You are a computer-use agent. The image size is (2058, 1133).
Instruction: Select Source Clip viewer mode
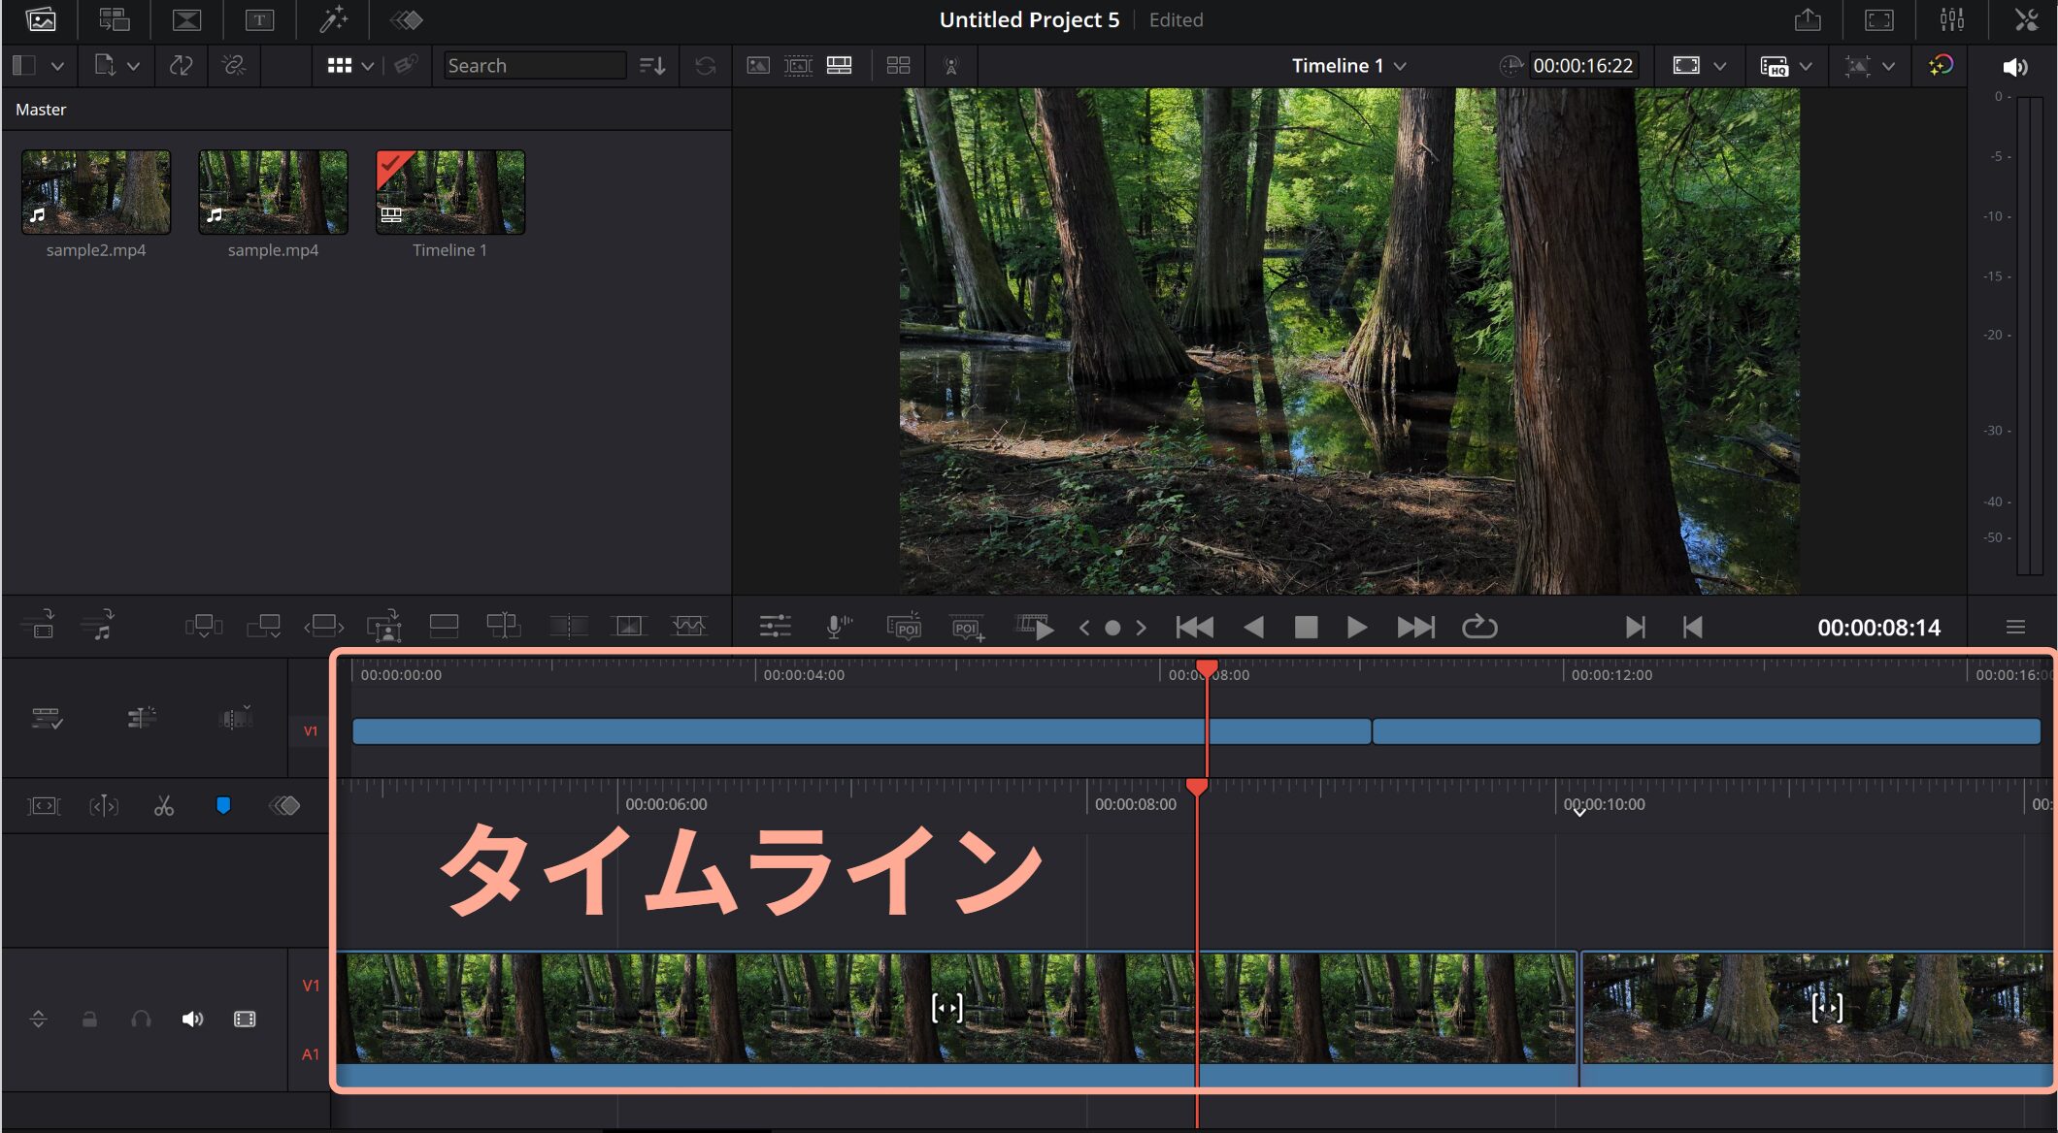click(758, 65)
